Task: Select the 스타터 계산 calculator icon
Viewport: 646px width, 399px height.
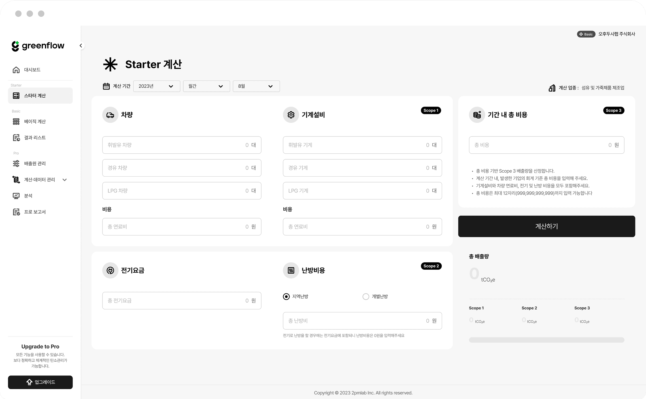Action: pyautogui.click(x=16, y=96)
